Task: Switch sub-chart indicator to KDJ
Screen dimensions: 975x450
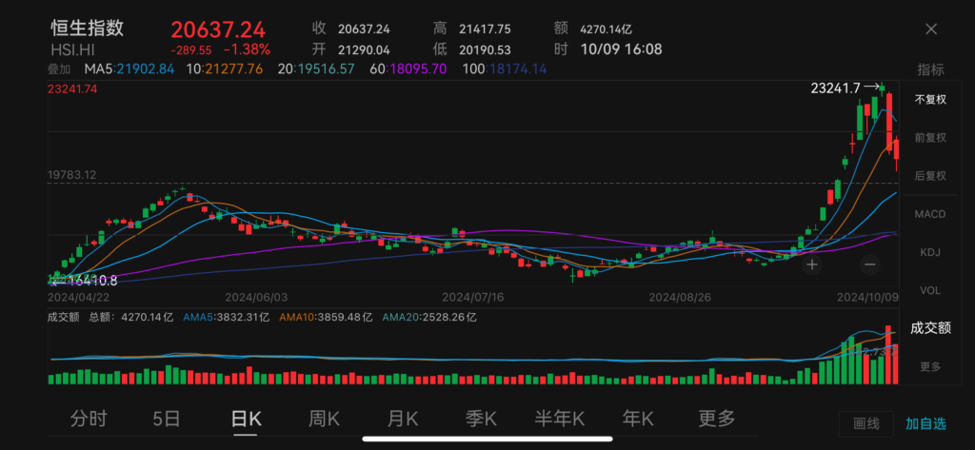Action: 930,252
